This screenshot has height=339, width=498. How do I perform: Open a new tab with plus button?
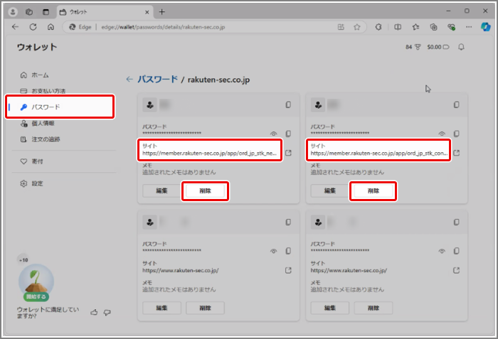[162, 12]
